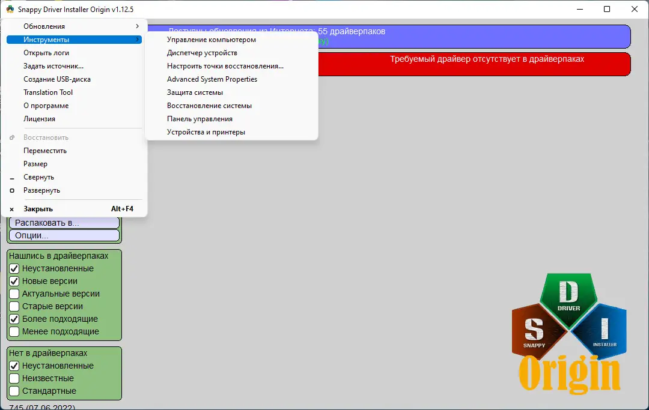The height and width of the screenshot is (410, 649).
Task: Open the Опции... dialog button
Action: click(63, 235)
